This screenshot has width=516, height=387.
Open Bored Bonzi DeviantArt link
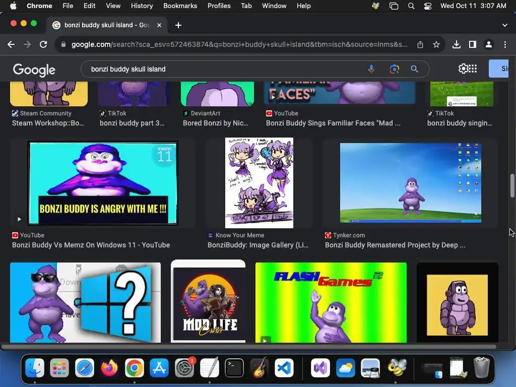click(x=216, y=123)
